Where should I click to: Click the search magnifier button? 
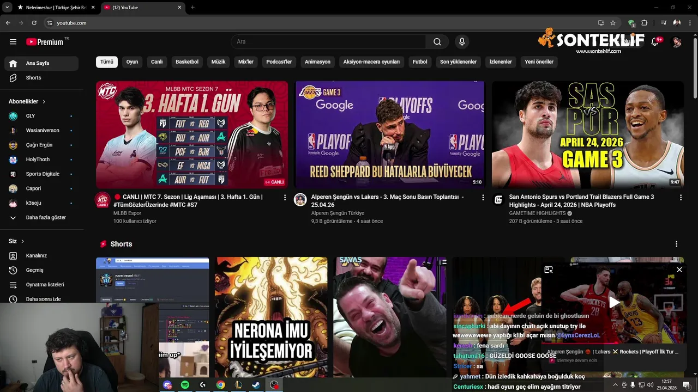click(437, 42)
